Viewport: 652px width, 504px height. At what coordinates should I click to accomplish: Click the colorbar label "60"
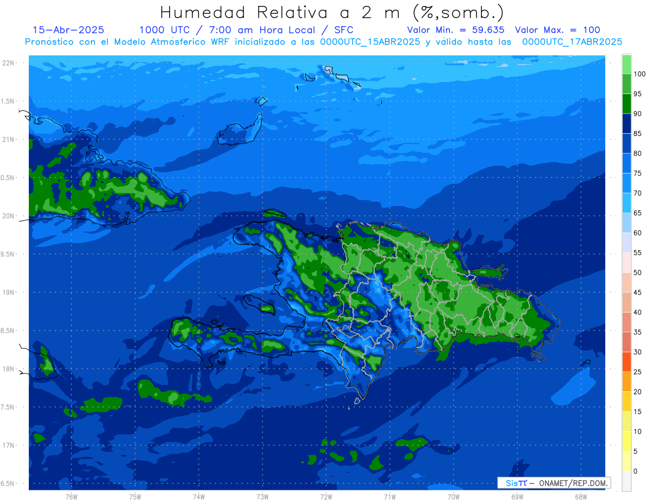637,233
